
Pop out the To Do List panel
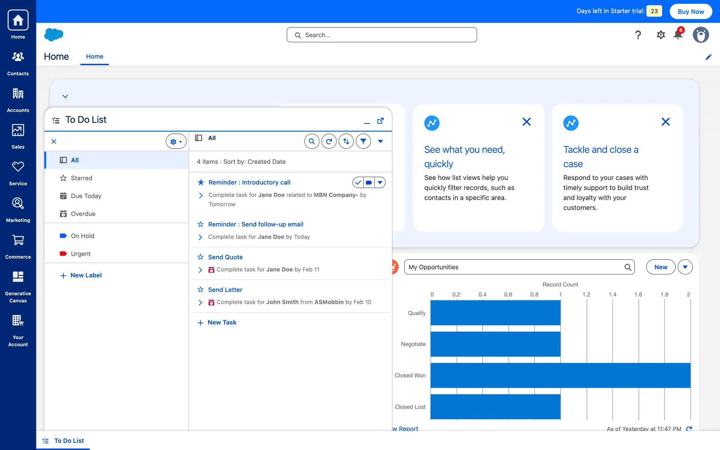[380, 121]
